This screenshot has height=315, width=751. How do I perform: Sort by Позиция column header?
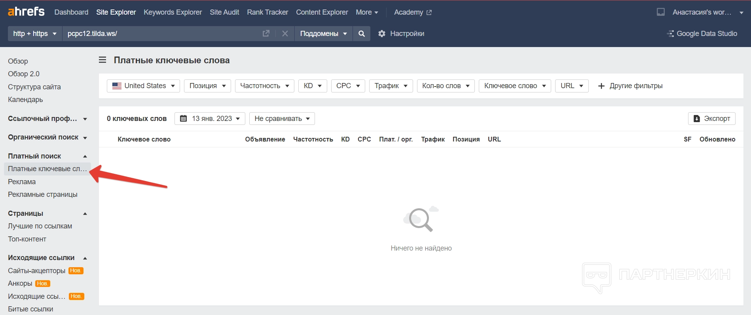click(466, 139)
